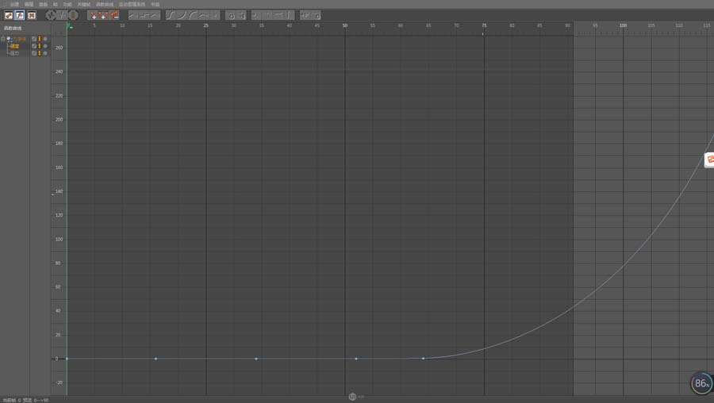Select the curve keyframe near frame 34
This screenshot has width=714, height=403.
click(256, 359)
